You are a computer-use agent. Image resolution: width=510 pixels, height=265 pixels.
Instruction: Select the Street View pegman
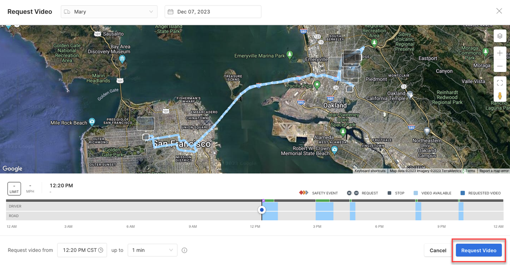click(x=500, y=95)
